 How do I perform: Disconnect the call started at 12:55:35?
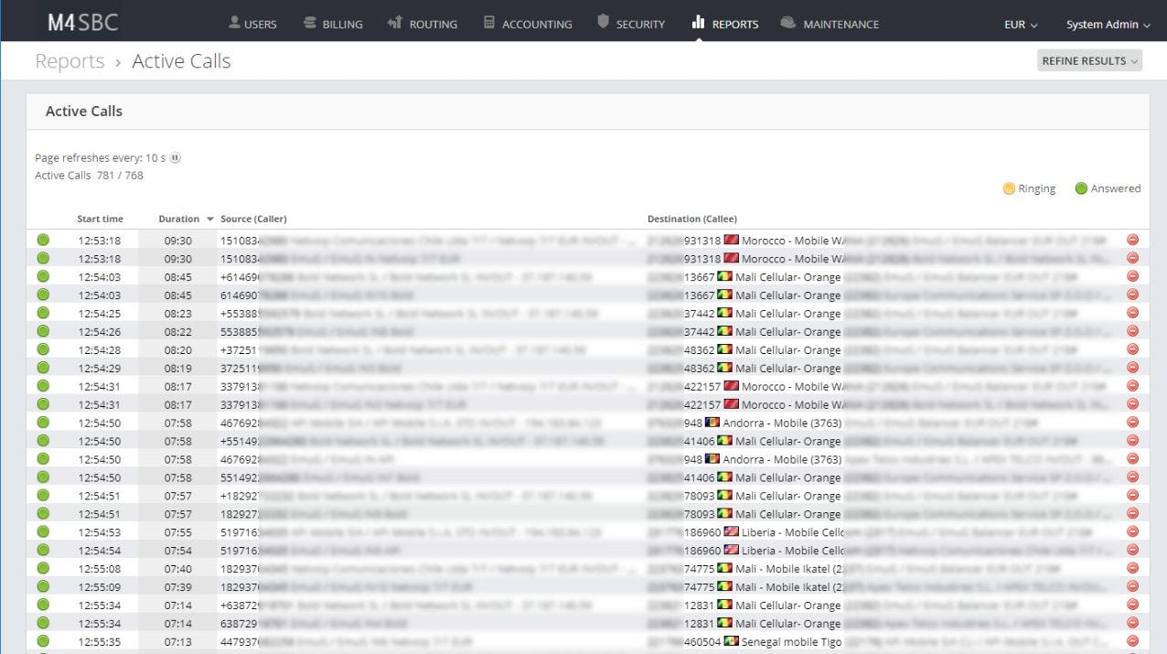[1132, 641]
